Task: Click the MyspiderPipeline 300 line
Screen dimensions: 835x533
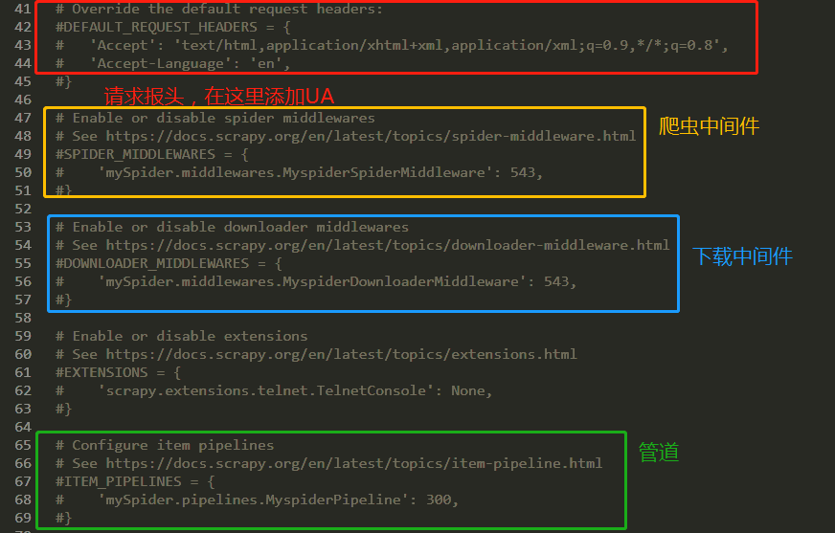Action: [x=257, y=500]
